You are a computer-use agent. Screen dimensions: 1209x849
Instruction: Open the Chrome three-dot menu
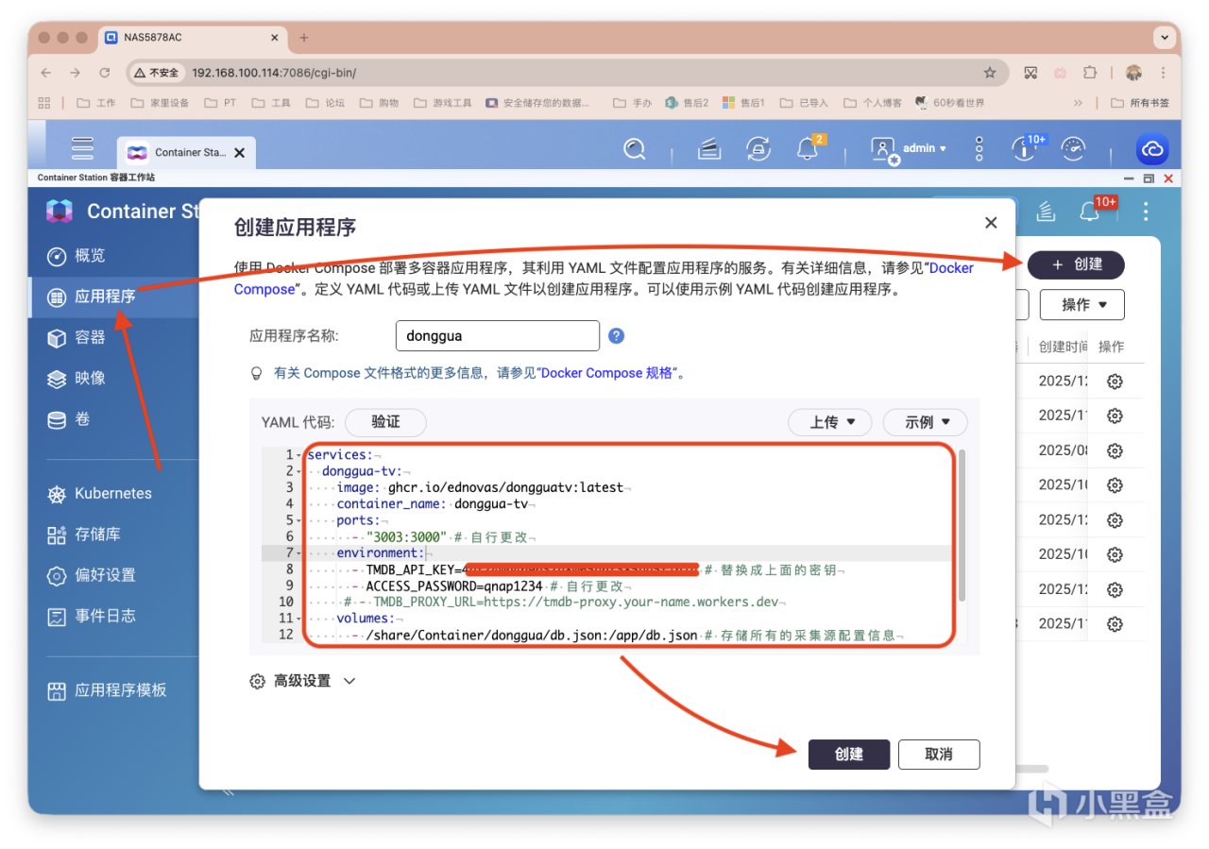point(1163,73)
